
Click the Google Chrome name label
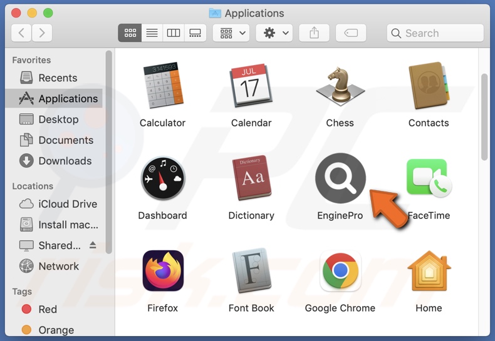[x=340, y=308]
